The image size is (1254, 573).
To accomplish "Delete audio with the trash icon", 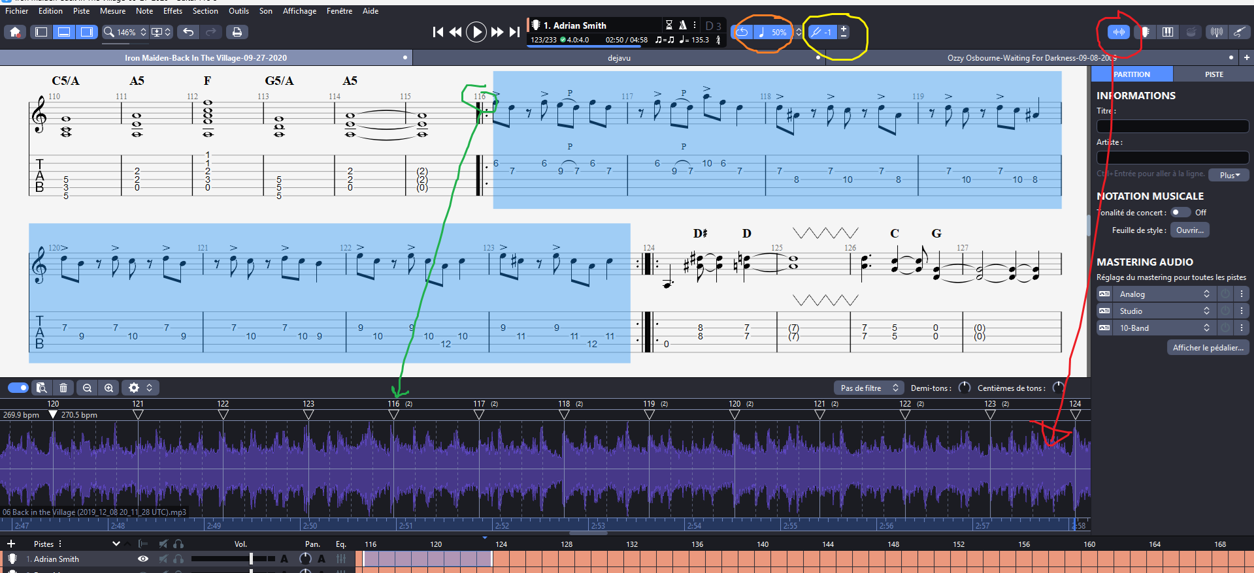I will pos(63,388).
